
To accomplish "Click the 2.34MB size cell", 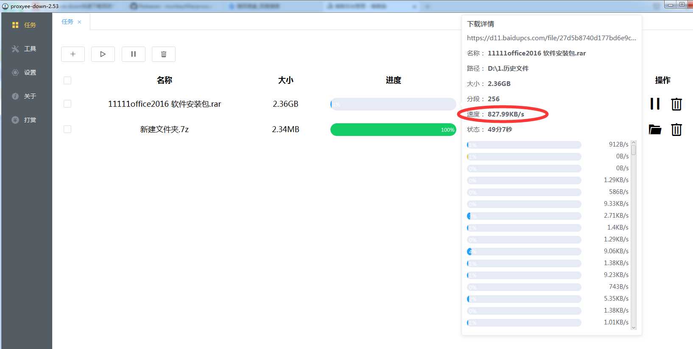I will click(x=285, y=129).
